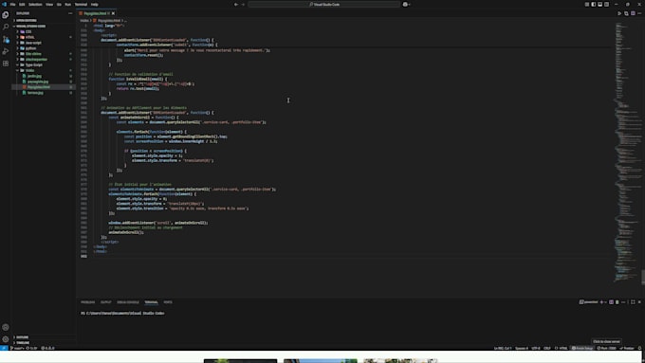Image resolution: width=645 pixels, height=363 pixels.
Task: Open the Selection menu
Action: click(35, 4)
